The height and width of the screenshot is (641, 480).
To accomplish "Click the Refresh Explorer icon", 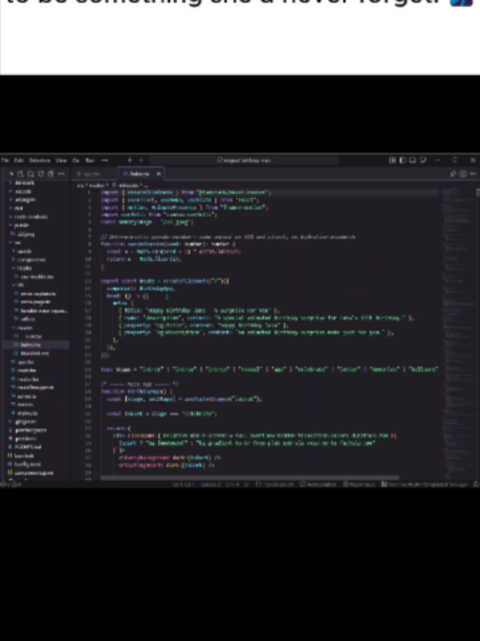I will (40, 174).
